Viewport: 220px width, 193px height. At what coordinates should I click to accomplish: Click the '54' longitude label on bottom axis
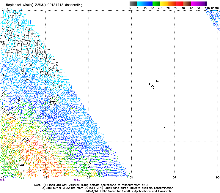(x=131, y=178)
